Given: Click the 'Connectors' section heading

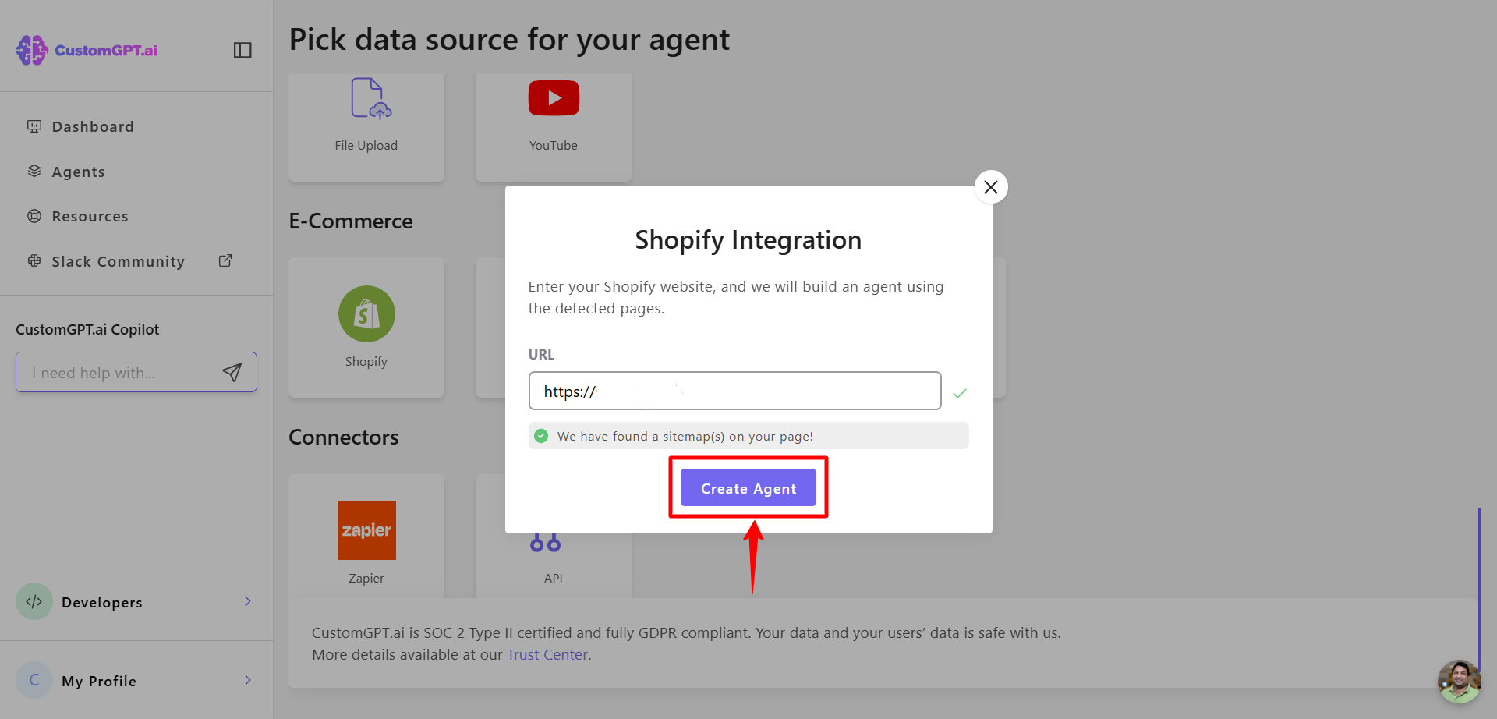Looking at the screenshot, I should 344,437.
